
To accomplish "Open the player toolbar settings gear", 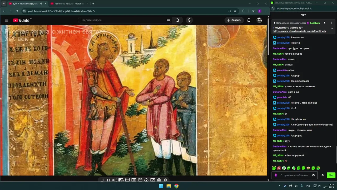I will [x=165, y=180].
